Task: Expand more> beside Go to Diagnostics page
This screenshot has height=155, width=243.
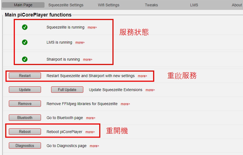Action: [94, 146]
